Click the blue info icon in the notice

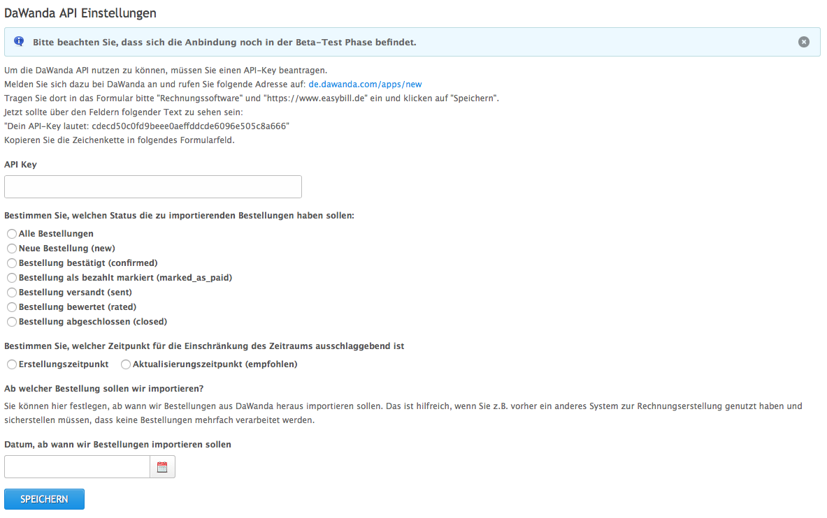click(x=19, y=42)
